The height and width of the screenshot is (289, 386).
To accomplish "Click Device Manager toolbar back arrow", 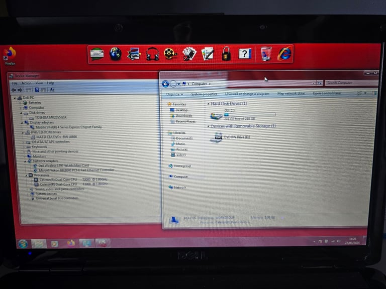I will pos(14,90).
